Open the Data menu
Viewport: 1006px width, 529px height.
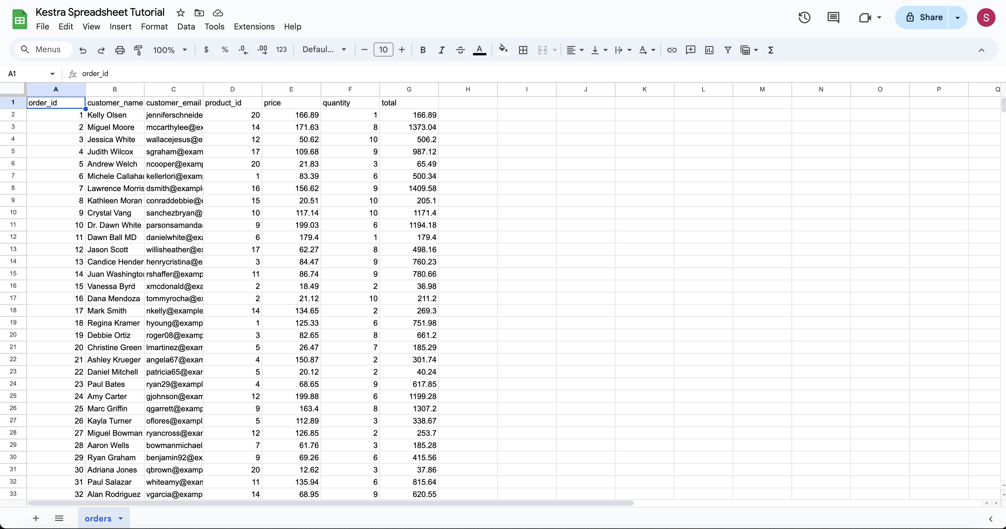(186, 27)
